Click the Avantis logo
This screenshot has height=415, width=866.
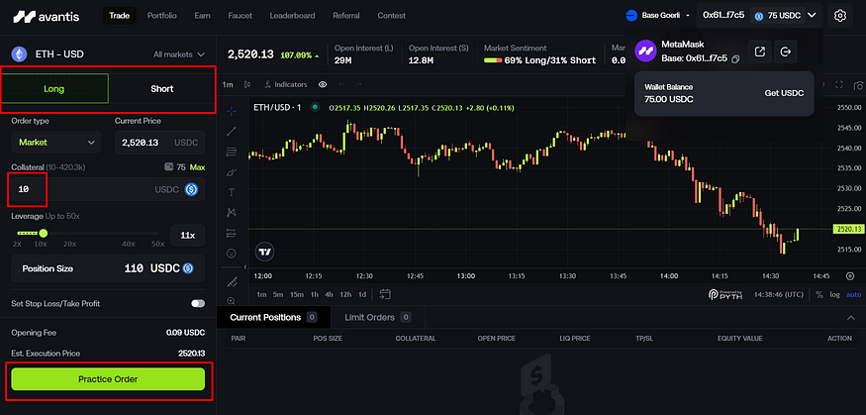pyautogui.click(x=46, y=16)
